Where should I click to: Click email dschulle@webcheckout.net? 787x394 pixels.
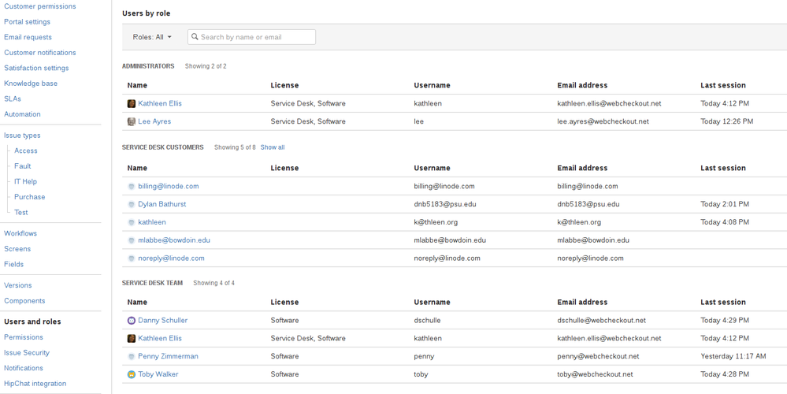point(601,320)
